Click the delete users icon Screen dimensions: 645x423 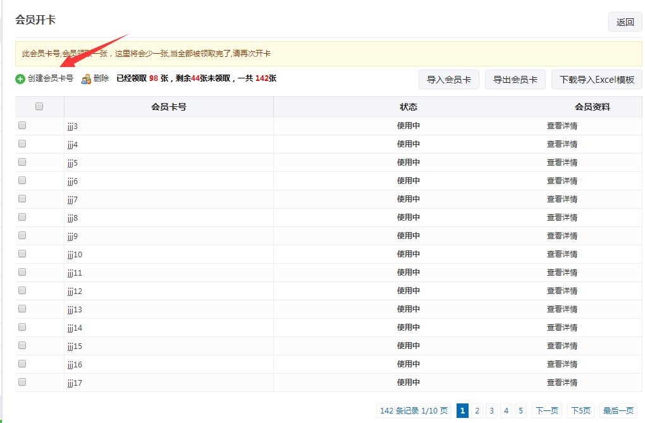pyautogui.click(x=86, y=79)
